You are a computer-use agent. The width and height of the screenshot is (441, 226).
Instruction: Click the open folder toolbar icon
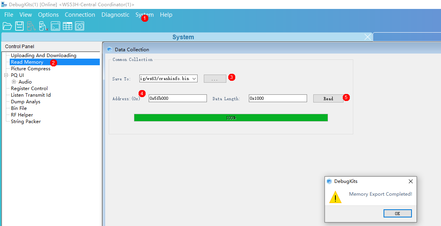7,26
